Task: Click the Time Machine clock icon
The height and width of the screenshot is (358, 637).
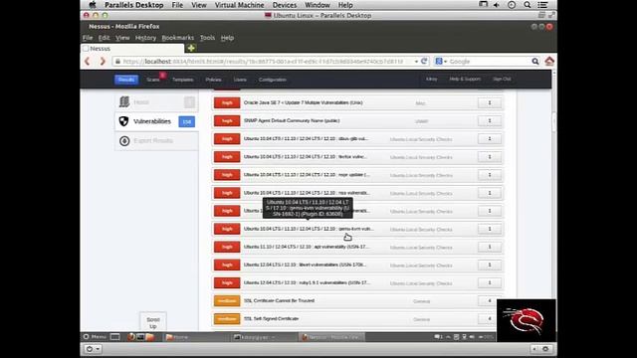Action: point(512,5)
